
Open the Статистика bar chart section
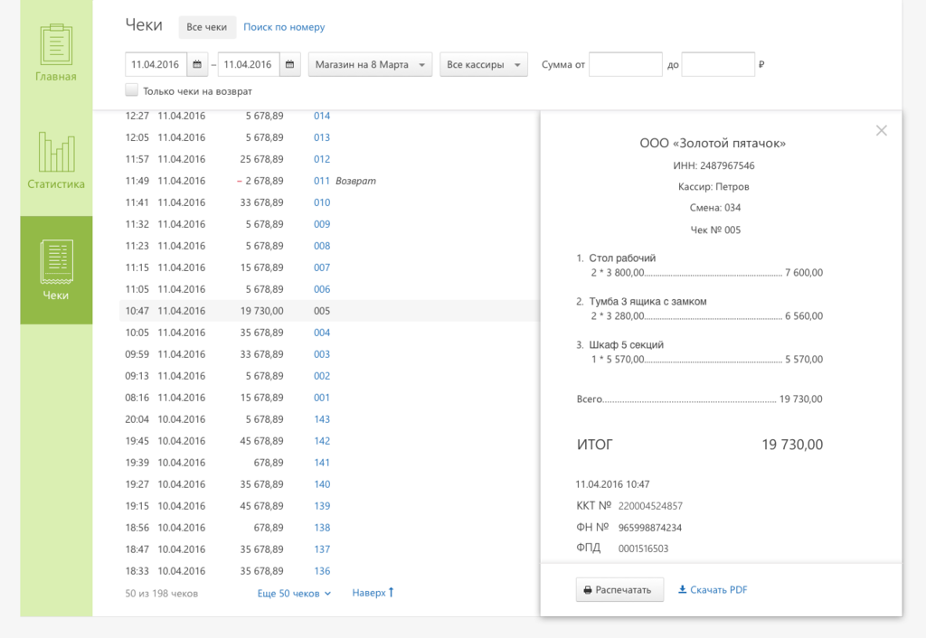coord(56,161)
